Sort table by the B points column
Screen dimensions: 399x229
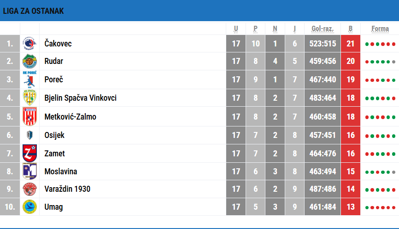(351, 29)
